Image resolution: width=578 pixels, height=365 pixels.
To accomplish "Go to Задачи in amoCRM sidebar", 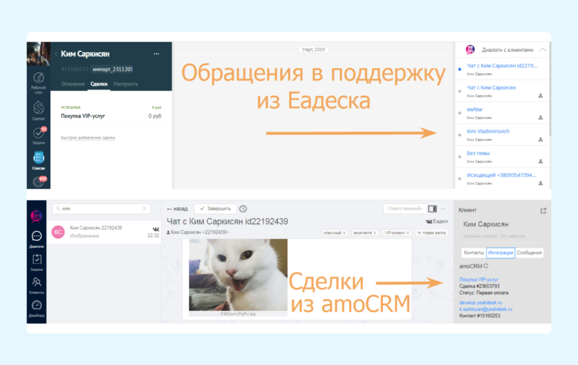I will click(x=38, y=134).
